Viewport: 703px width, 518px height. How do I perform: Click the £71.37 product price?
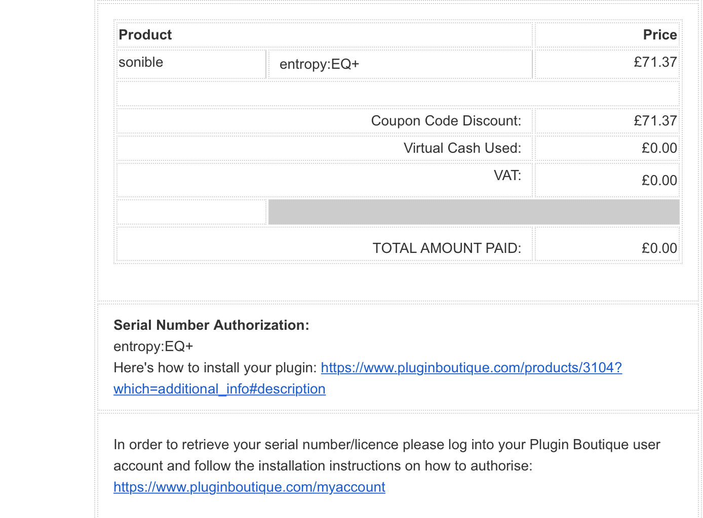pos(655,62)
